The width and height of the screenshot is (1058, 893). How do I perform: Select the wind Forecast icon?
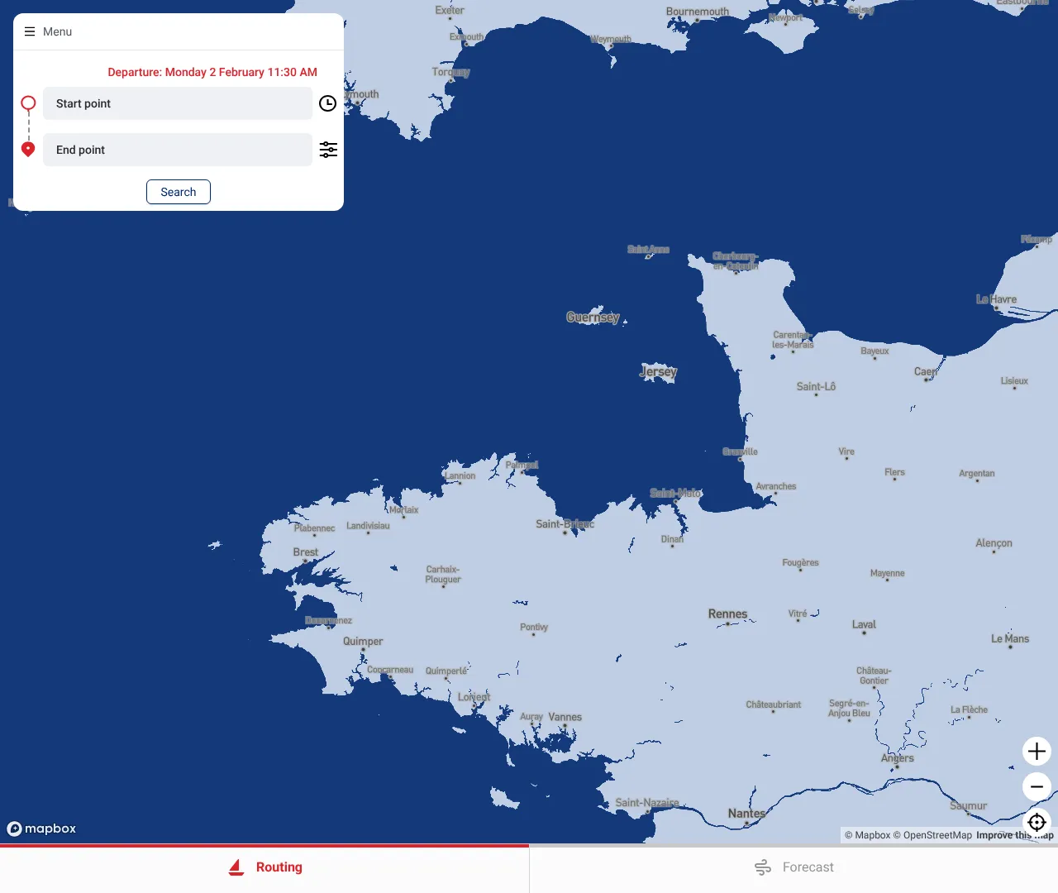762,867
